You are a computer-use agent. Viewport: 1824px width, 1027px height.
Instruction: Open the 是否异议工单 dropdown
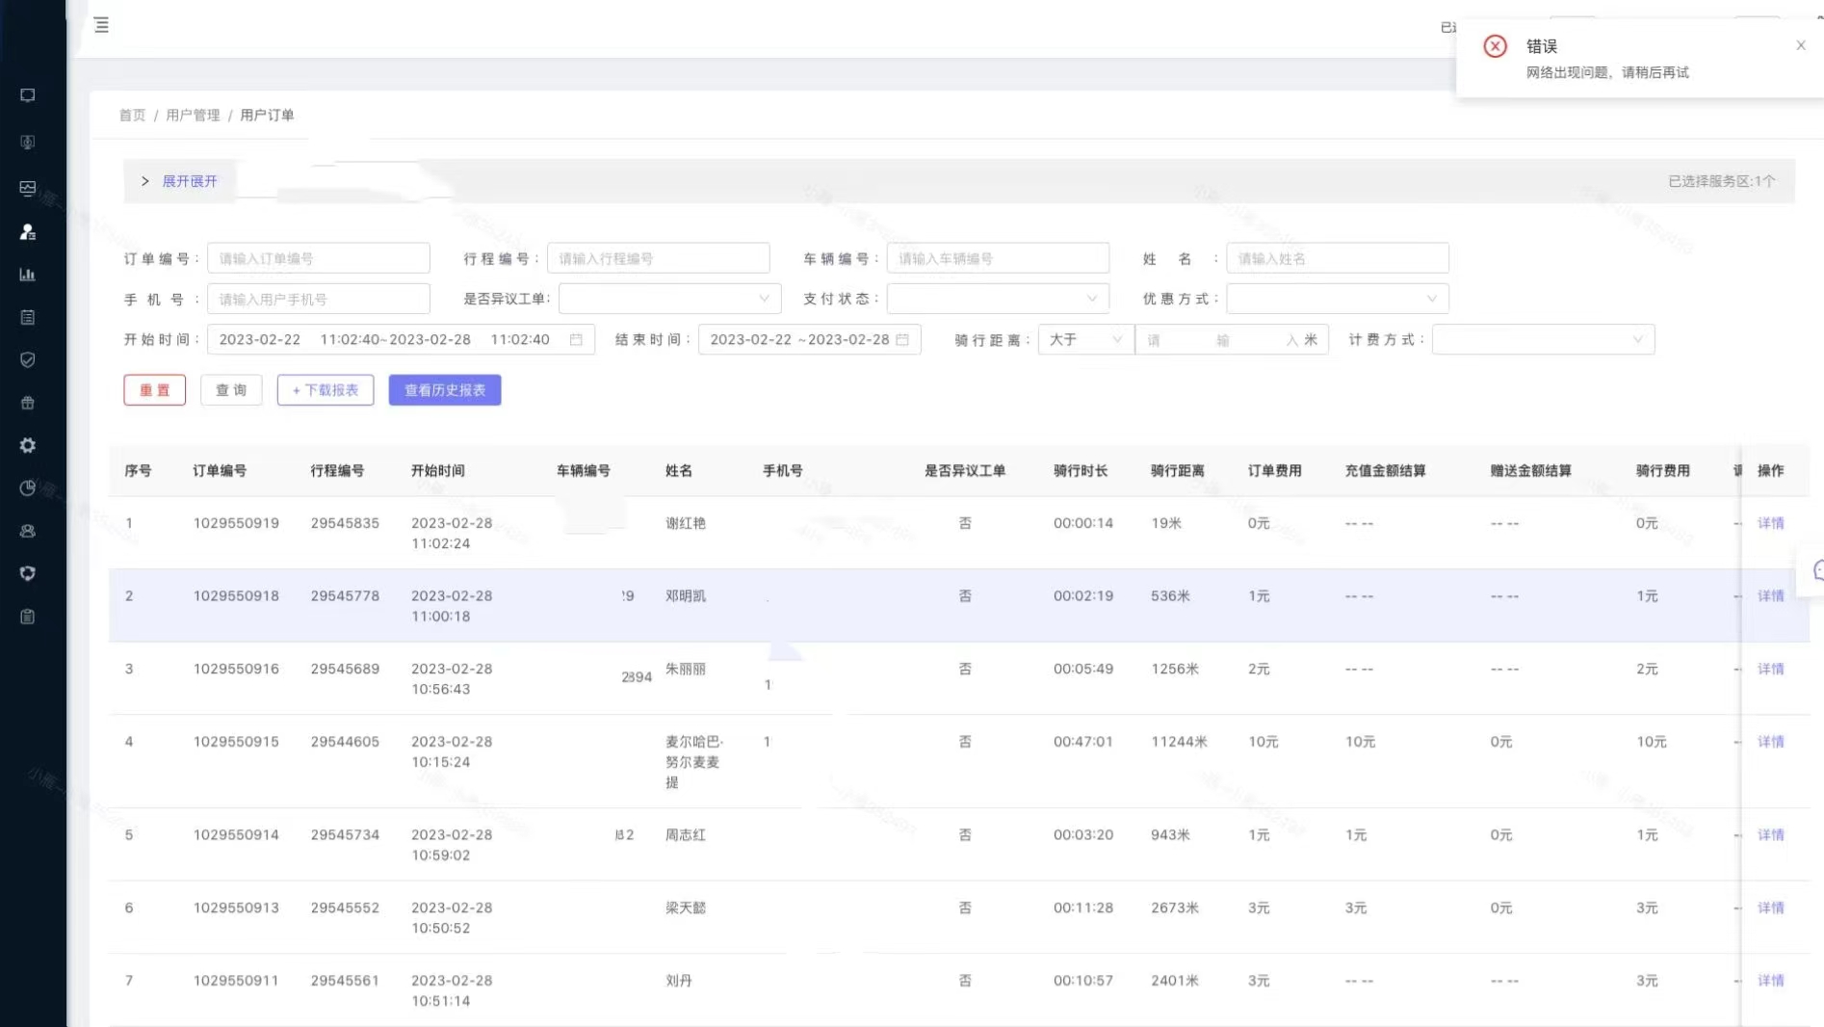tap(669, 299)
